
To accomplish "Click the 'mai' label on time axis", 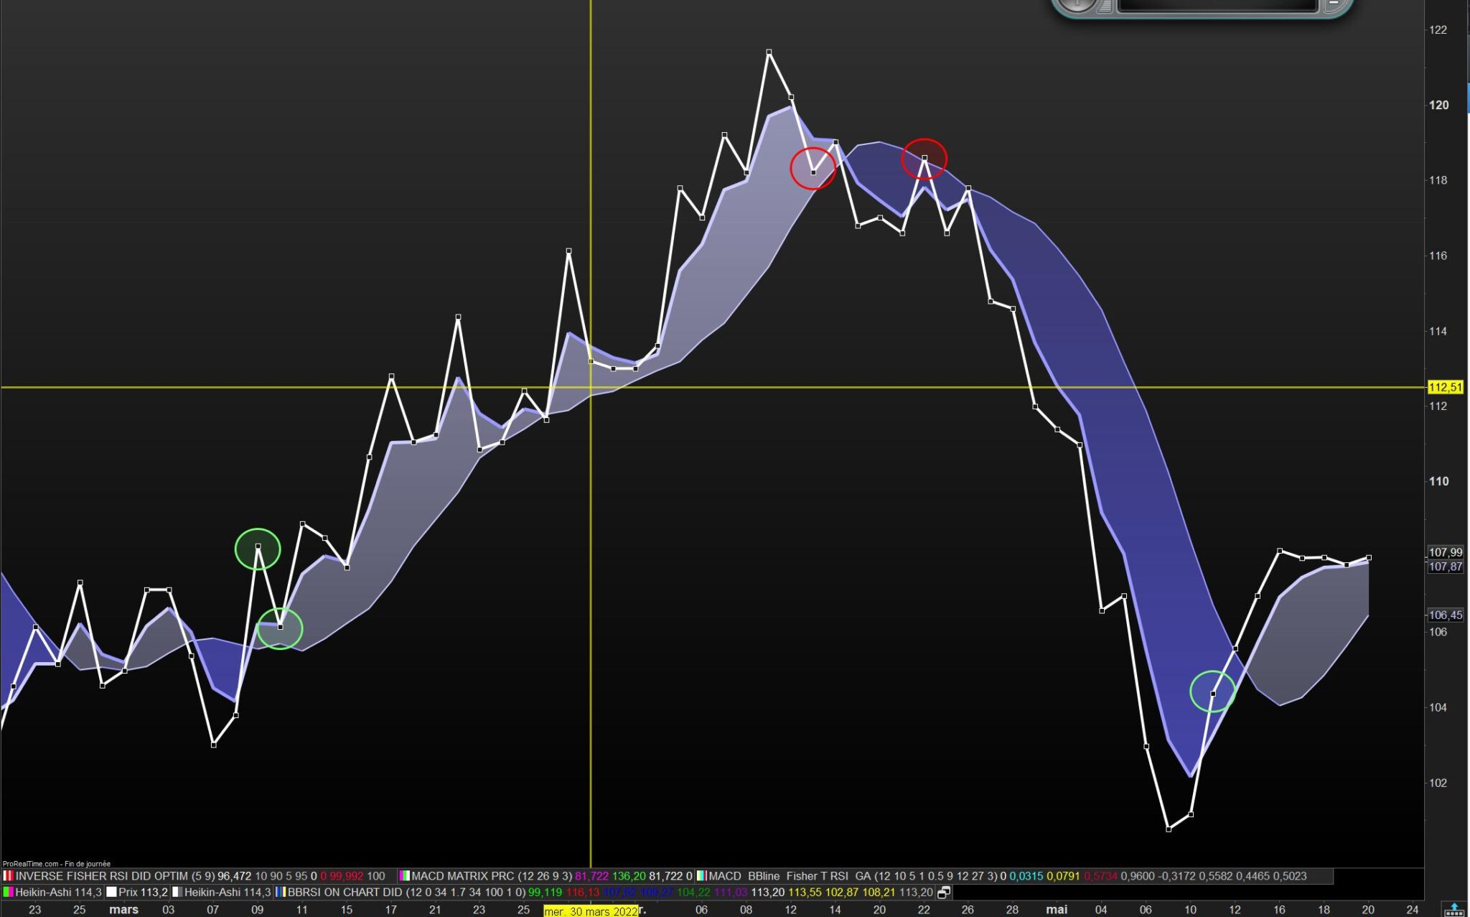I will point(1056,910).
